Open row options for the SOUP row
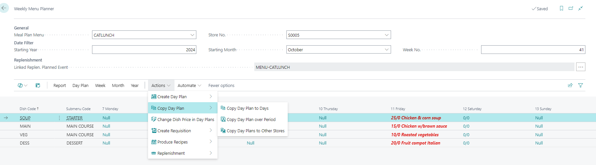 pyautogui.click(x=59, y=118)
